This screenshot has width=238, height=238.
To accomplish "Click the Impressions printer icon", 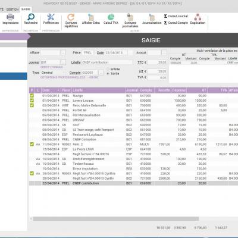I will 10,17.
